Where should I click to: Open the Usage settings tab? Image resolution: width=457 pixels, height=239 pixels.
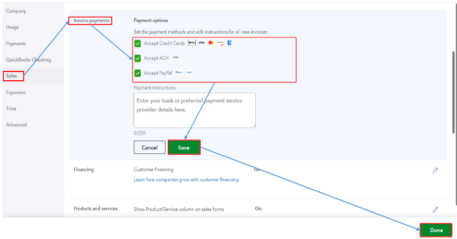coord(13,27)
